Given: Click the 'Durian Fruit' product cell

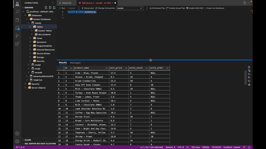Looking at the screenshot, I should 91,117.
